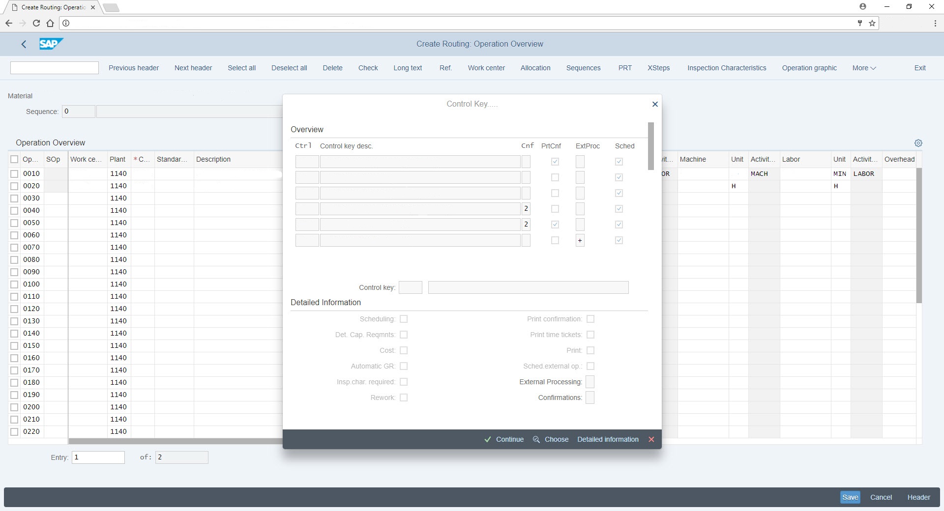Click the saved password key icon

coord(859,23)
